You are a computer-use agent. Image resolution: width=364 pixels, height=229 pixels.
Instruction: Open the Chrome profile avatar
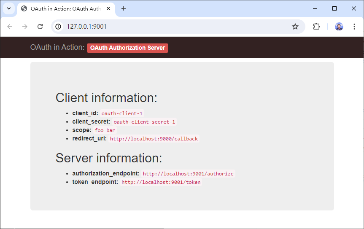(339, 27)
